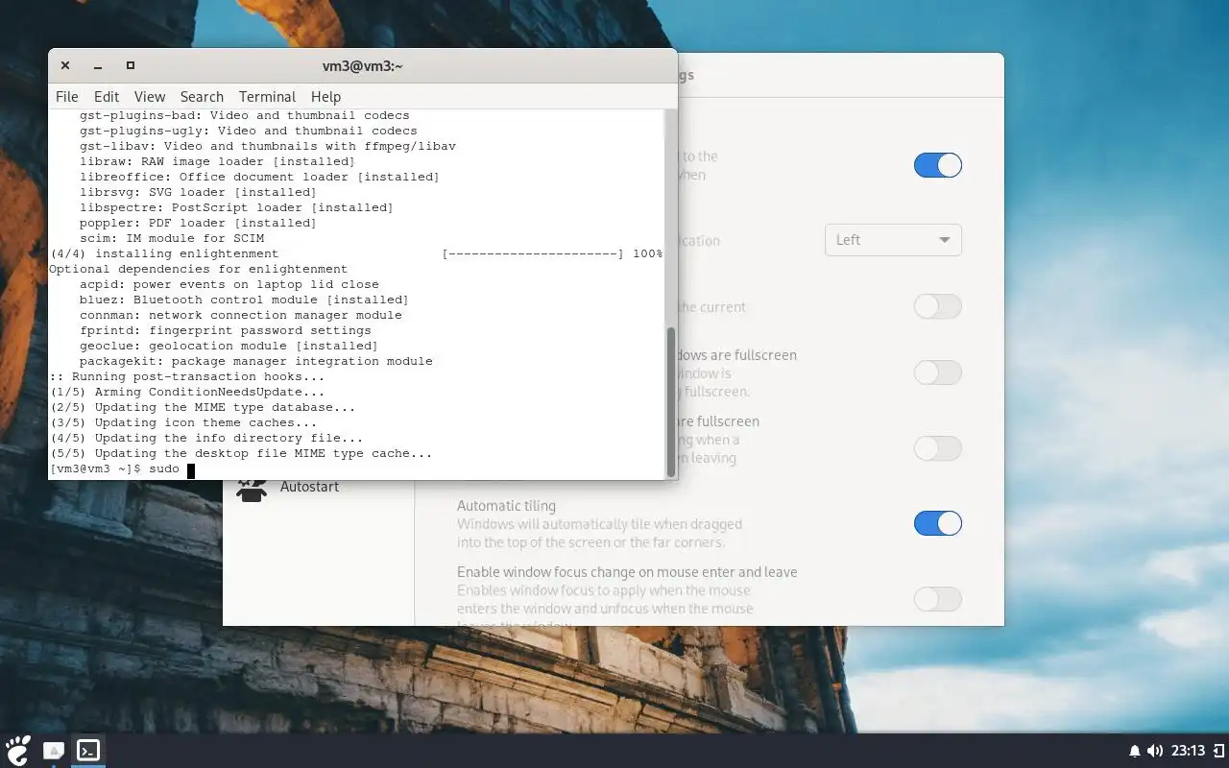Toggle the Automatic tiling switch
The height and width of the screenshot is (768, 1229).
(937, 523)
